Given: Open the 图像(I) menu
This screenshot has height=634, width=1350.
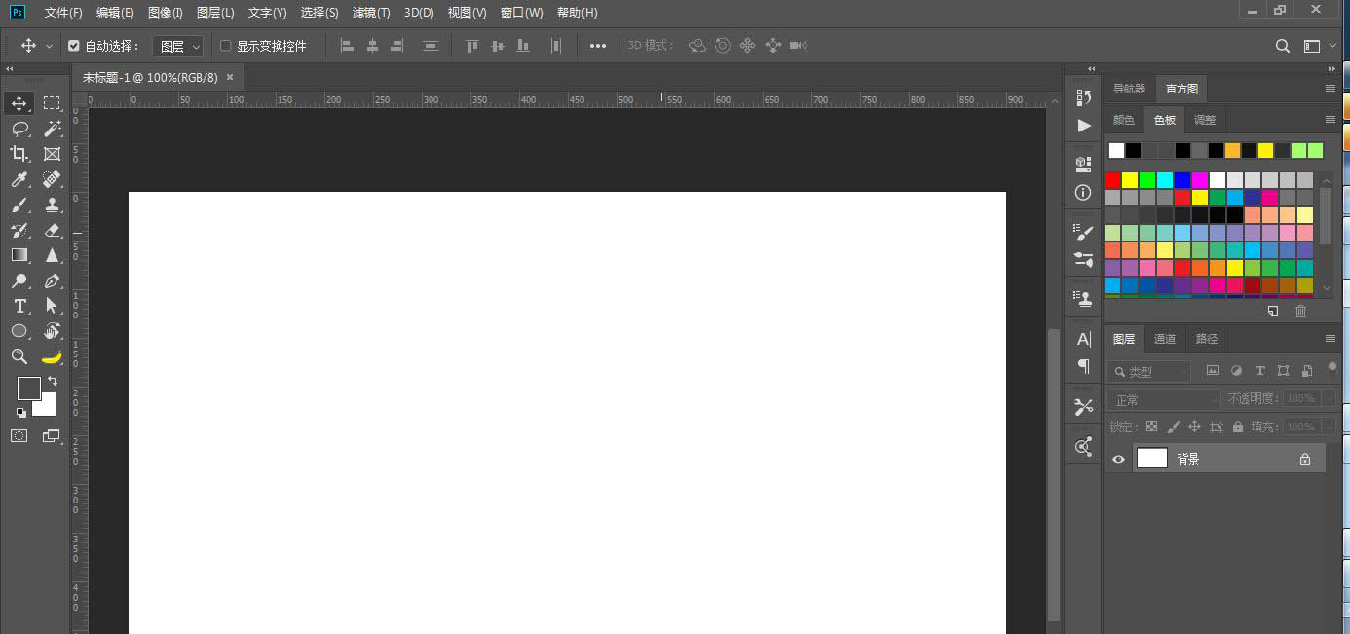Looking at the screenshot, I should [x=166, y=13].
